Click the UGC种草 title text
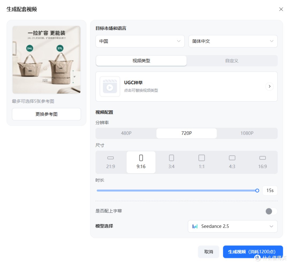289x264 pixels. [x=133, y=82]
